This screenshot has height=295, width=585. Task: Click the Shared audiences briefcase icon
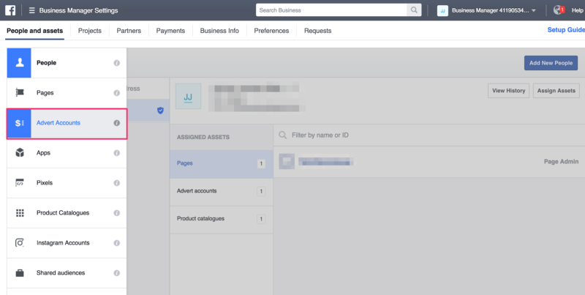(x=20, y=273)
